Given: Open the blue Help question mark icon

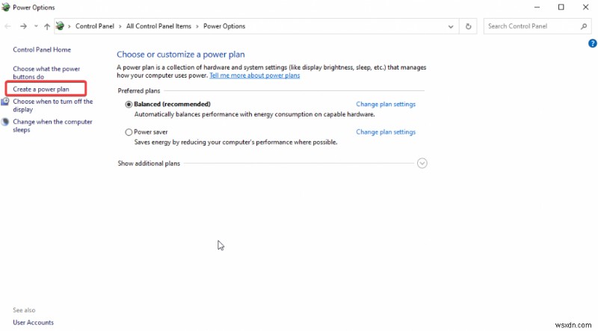Looking at the screenshot, I should point(592,43).
